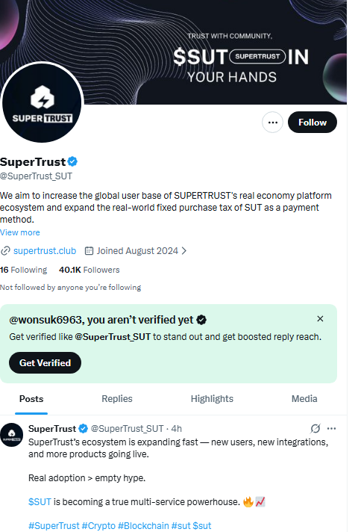Click the blue verified badge beside SuperTrust name
Image resolution: width=358 pixels, height=532 pixels.
click(x=72, y=161)
